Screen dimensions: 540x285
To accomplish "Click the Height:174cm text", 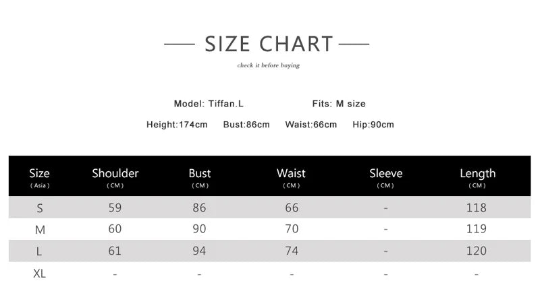I will click(177, 125).
